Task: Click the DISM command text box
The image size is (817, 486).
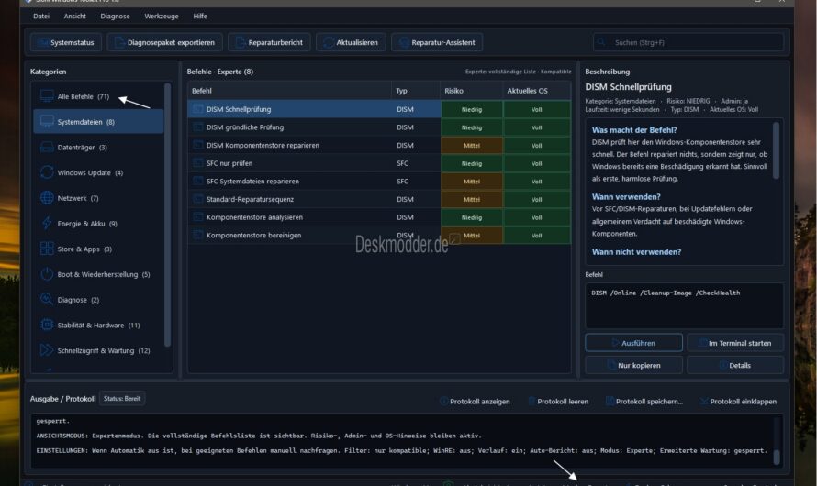Action: 684,305
